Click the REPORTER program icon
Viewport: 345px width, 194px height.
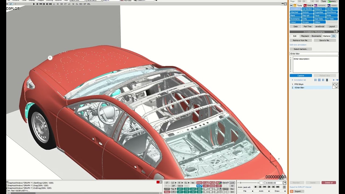(316, 6)
